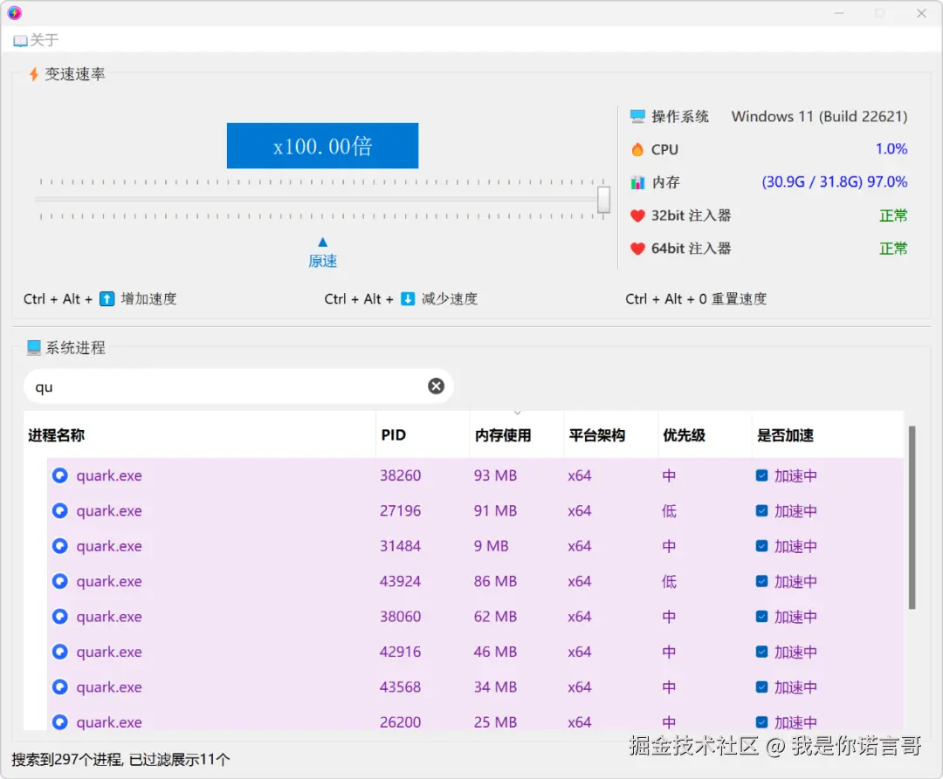Select memory value 86 MB

(x=495, y=581)
